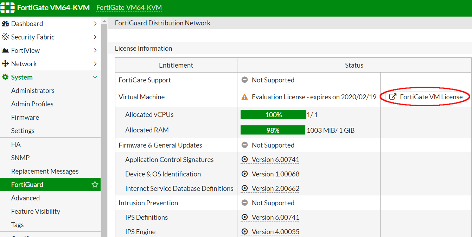Expand the Dashboard menu chevron
This screenshot has width=472, height=237.
[x=95, y=24]
